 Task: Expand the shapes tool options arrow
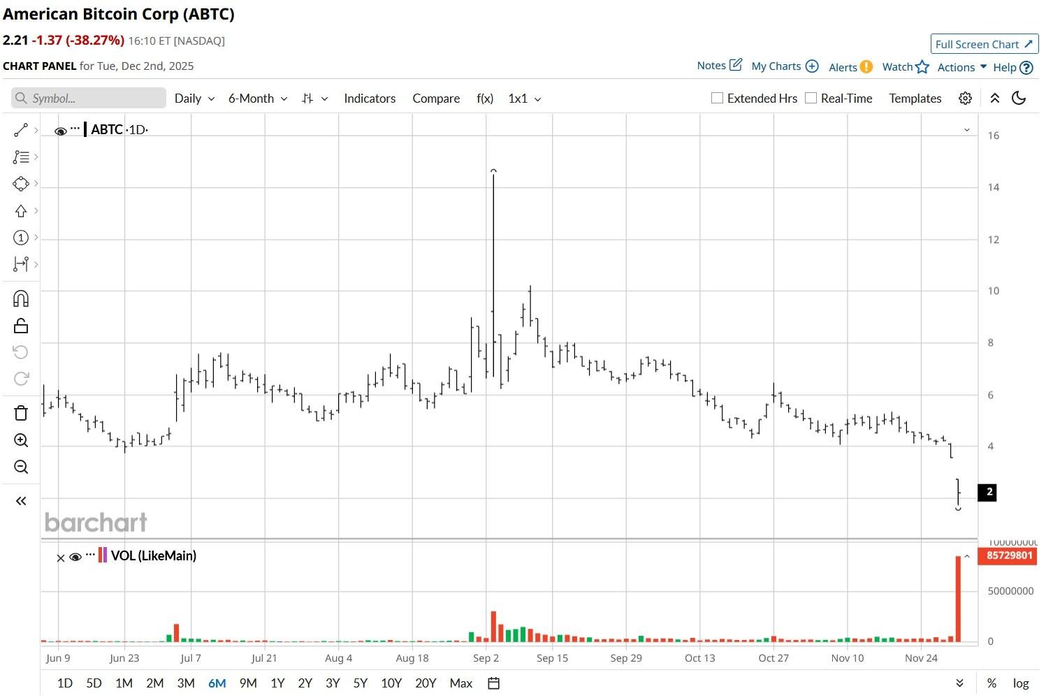[x=36, y=184]
